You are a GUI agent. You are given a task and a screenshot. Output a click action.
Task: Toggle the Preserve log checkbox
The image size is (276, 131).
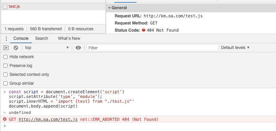pyautogui.click(x=5, y=66)
